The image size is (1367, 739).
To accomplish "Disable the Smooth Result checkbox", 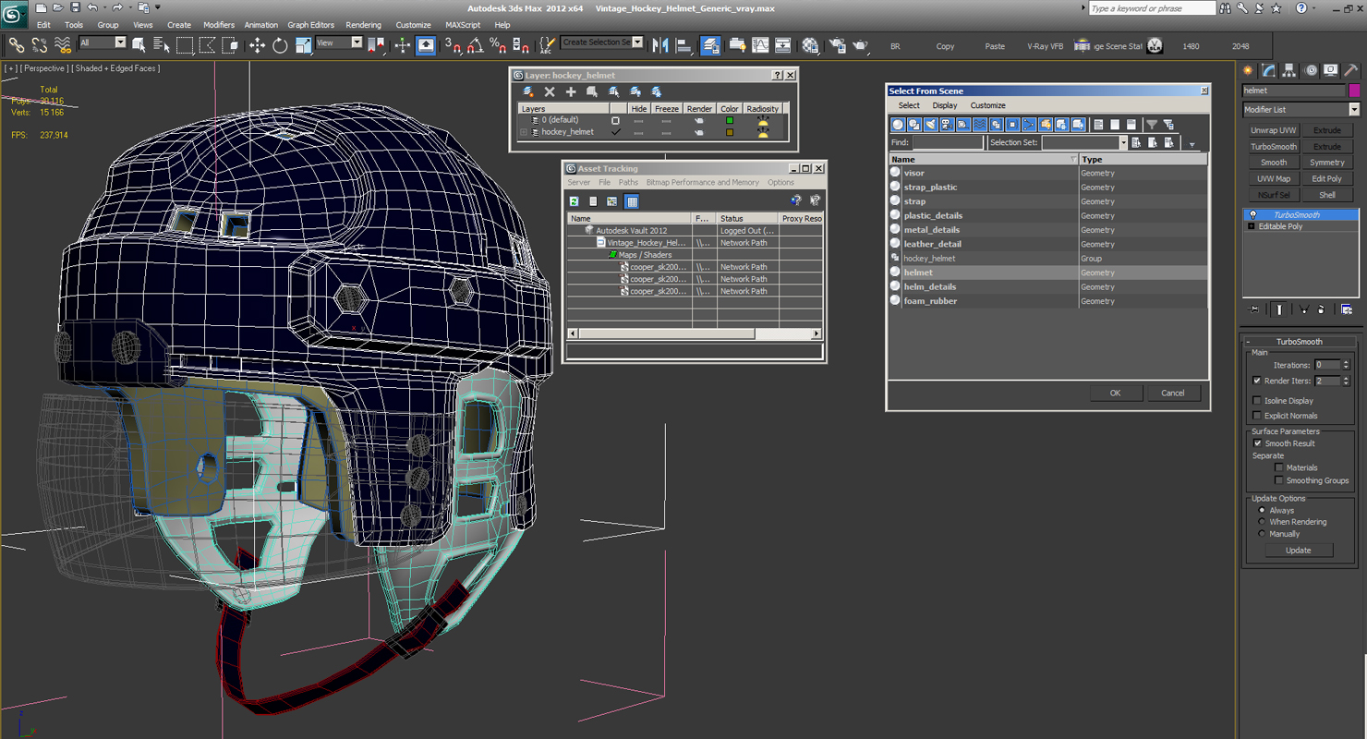I will [1257, 443].
